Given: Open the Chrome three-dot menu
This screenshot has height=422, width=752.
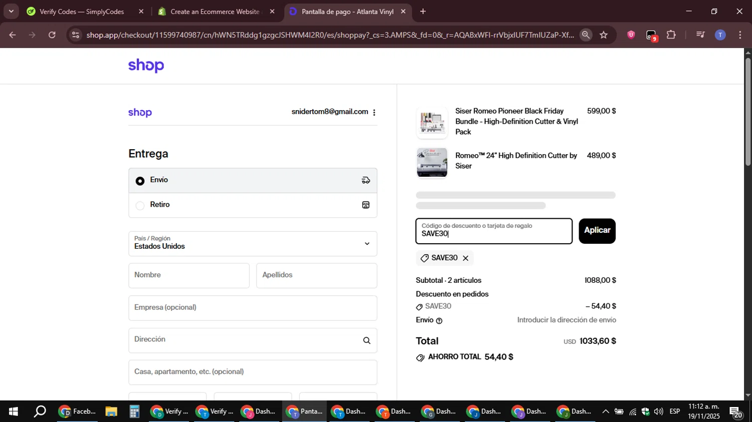Looking at the screenshot, I should pos(740,35).
